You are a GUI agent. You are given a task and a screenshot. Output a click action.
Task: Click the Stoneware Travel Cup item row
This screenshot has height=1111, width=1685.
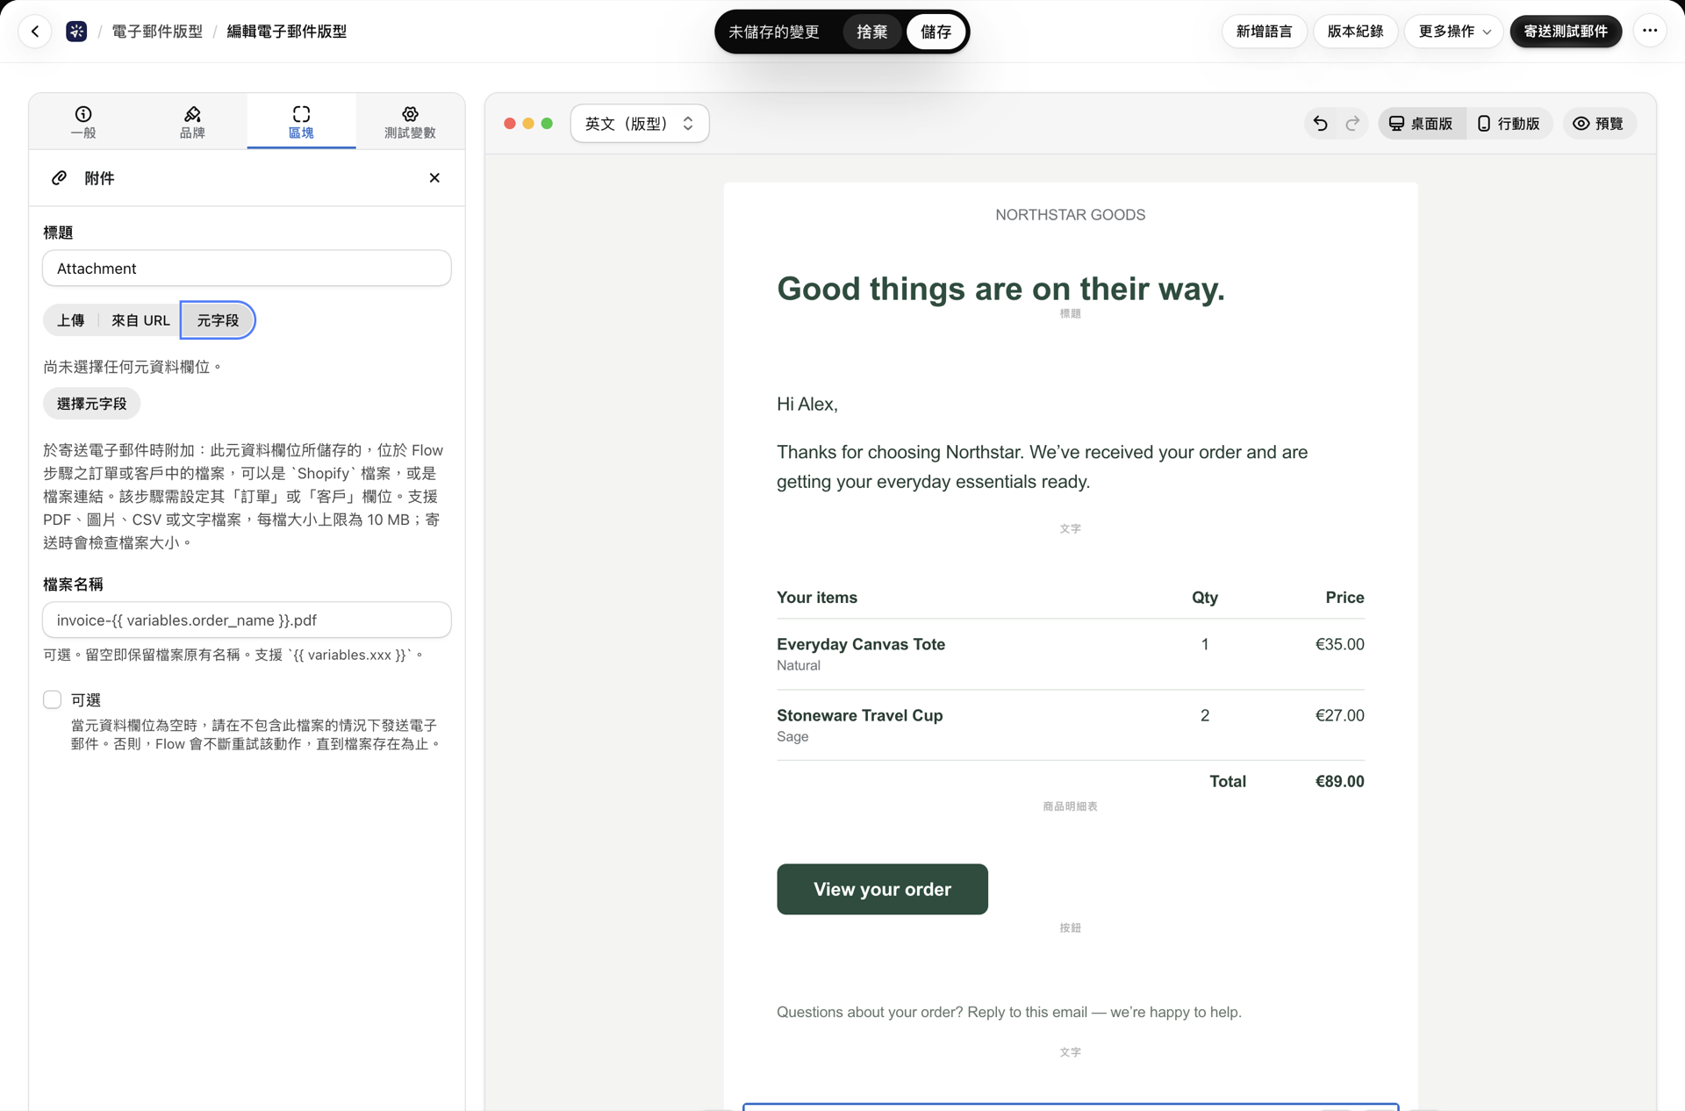point(1070,725)
